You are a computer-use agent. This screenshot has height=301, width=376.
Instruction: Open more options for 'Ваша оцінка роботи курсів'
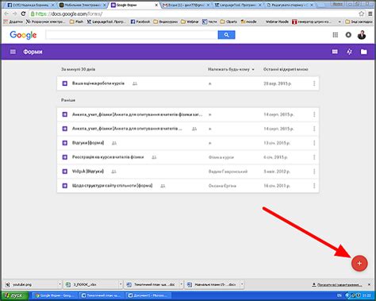[x=314, y=83]
